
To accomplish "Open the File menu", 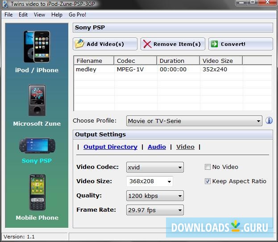I will (8, 15).
